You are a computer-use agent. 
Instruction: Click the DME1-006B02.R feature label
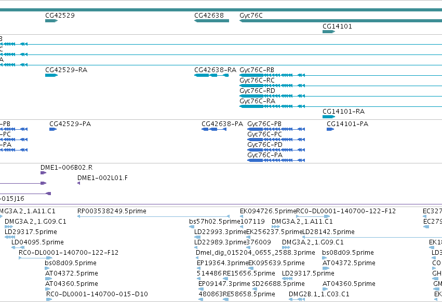point(66,168)
